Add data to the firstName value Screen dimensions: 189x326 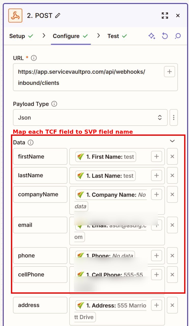pyautogui.click(x=157, y=156)
